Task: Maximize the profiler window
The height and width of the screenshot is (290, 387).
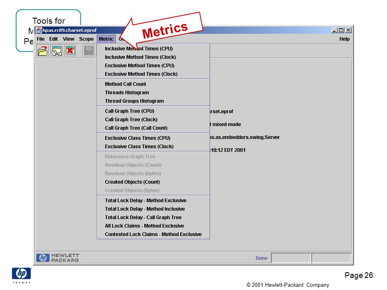Action: pos(341,30)
